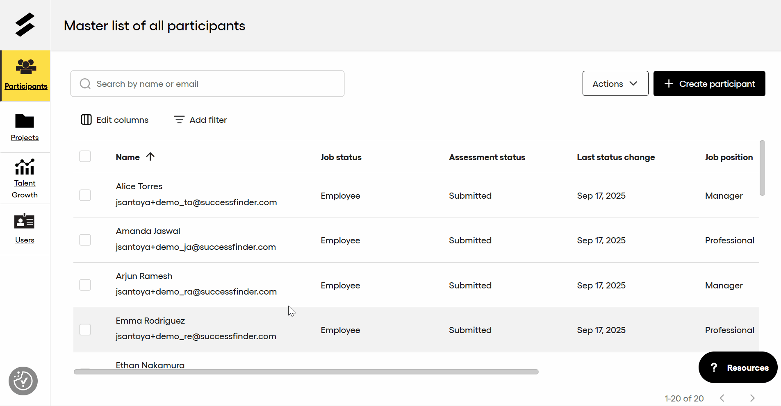Open Ethan Nakamura participant name

[x=150, y=365]
